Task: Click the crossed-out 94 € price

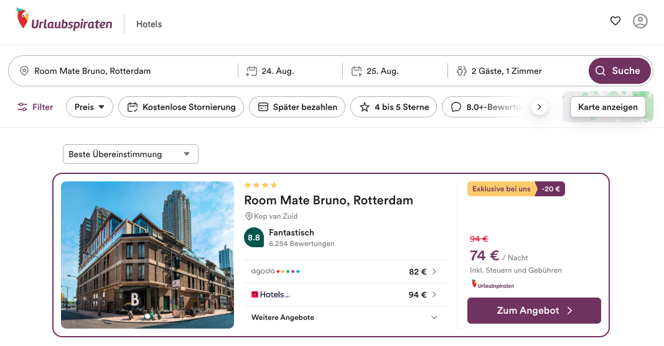Action: (479, 239)
